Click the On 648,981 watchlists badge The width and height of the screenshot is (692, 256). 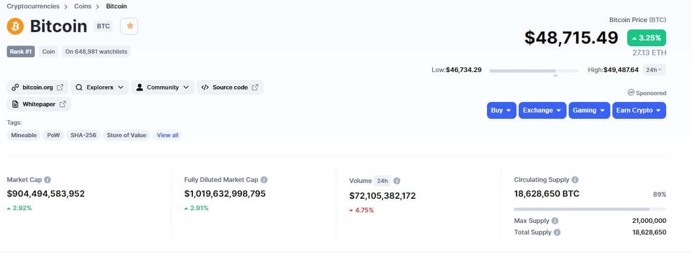pos(96,52)
